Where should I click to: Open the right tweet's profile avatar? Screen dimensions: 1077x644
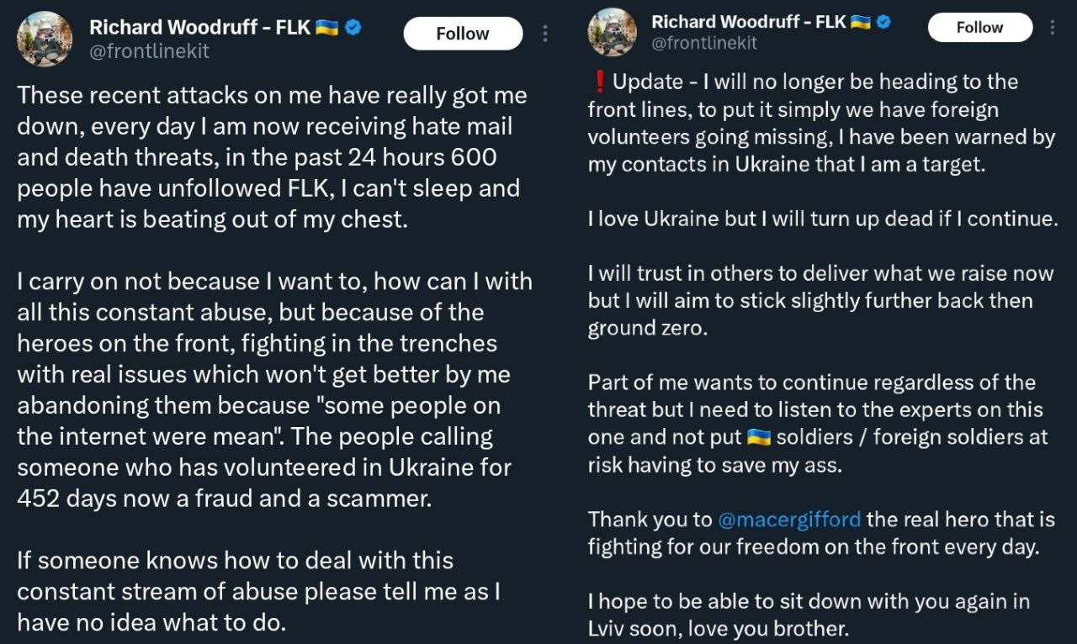(612, 32)
